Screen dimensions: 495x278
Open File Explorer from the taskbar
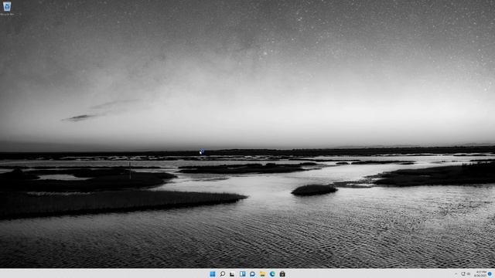tap(262, 274)
